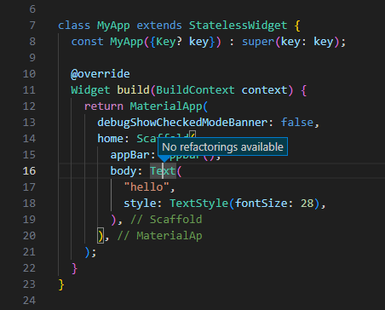This screenshot has width=385, height=310.
Task: Click the 'MyApp' name after class keyword
Action: (113, 26)
